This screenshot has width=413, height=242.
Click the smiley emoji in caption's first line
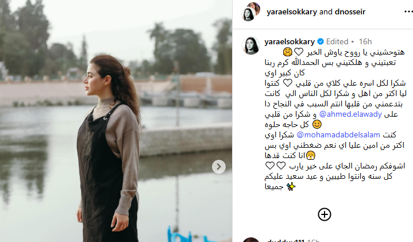(x=288, y=52)
